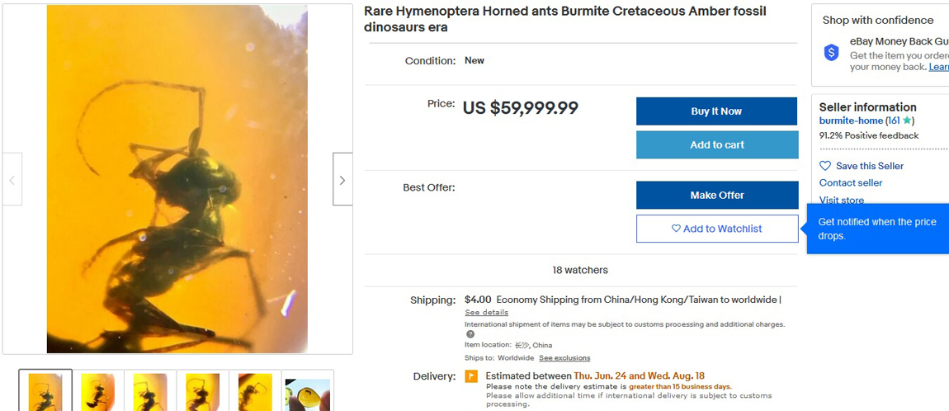This screenshot has height=411, width=949.
Task: Add the amber fossil to cart
Action: 716,144
